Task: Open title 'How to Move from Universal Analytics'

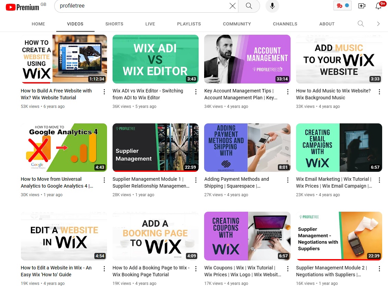Action: click(57, 182)
